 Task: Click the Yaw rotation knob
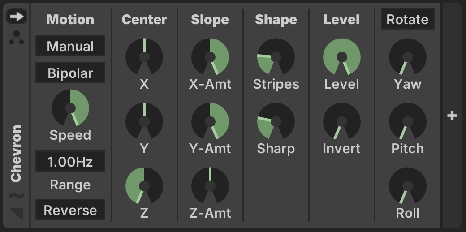coord(407,57)
